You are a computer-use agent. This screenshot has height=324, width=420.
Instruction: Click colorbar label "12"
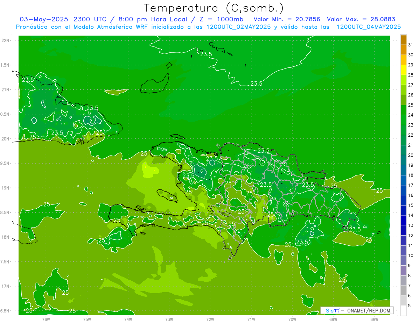411,236
